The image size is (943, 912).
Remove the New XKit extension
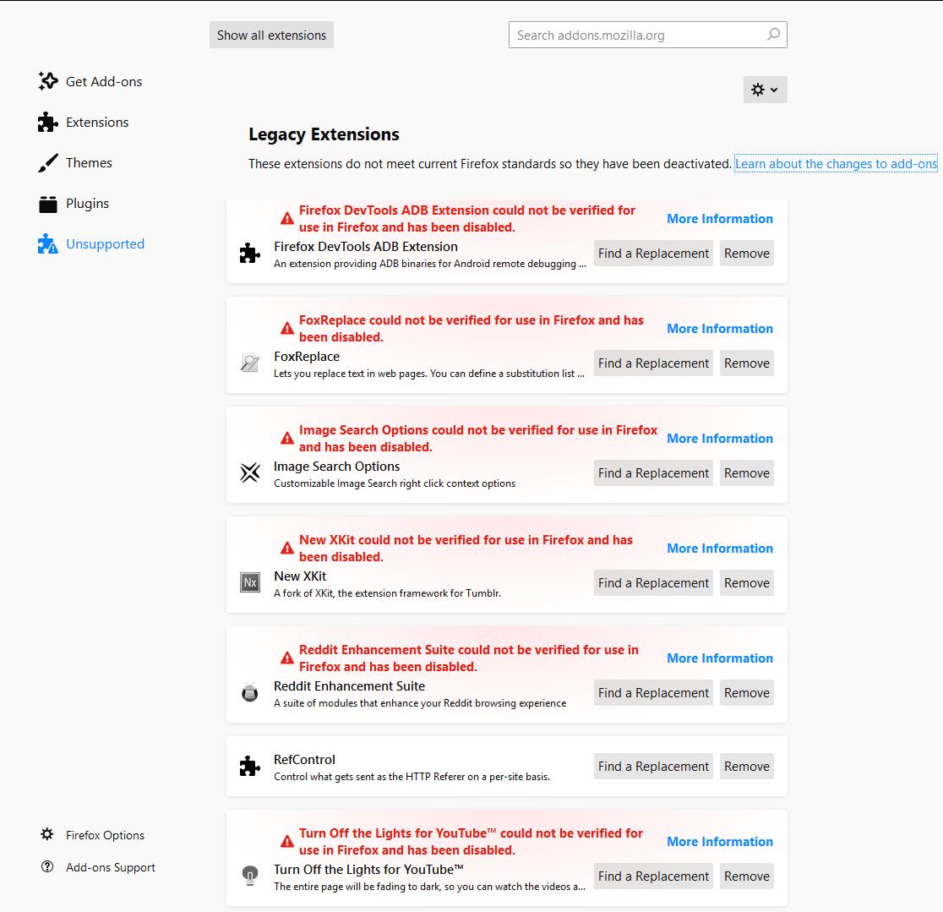(x=746, y=583)
